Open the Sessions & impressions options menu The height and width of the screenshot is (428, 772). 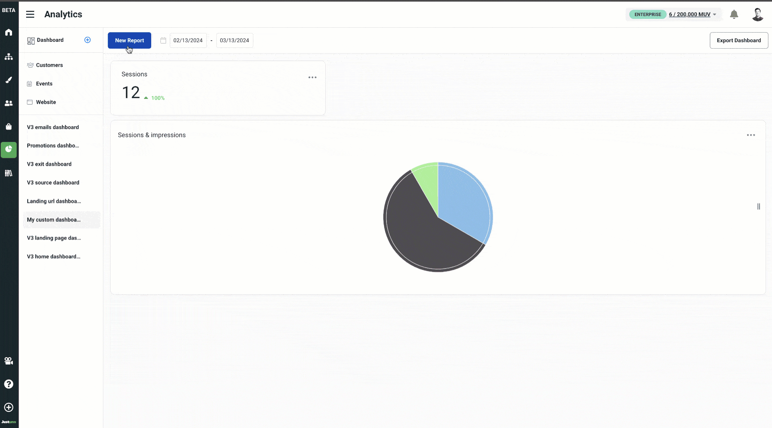coord(751,135)
